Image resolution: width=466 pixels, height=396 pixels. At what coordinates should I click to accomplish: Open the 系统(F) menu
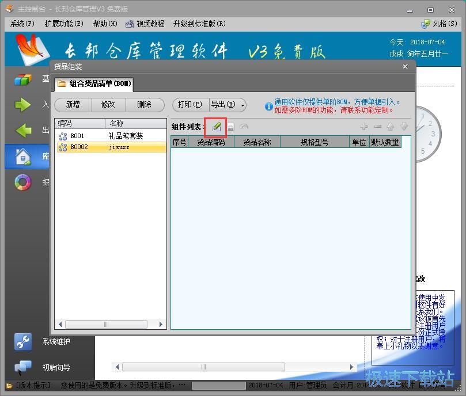[22, 24]
